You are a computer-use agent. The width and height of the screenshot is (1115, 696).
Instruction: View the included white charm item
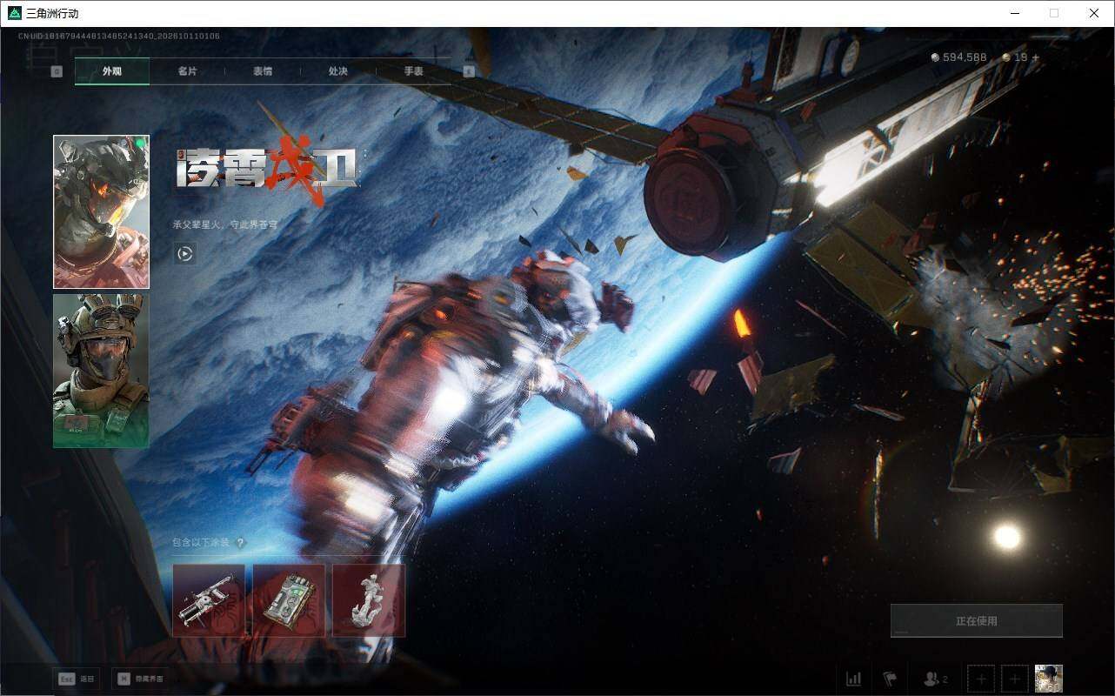click(369, 600)
